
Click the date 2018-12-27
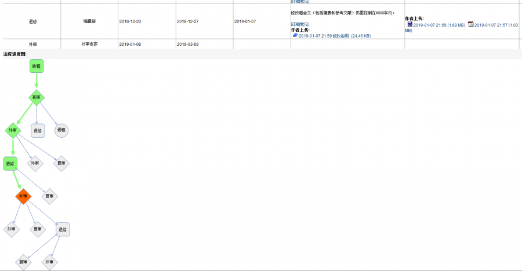coord(188,21)
